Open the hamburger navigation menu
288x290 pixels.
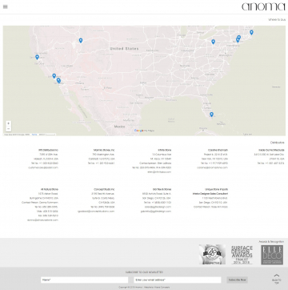[x=5, y=6]
